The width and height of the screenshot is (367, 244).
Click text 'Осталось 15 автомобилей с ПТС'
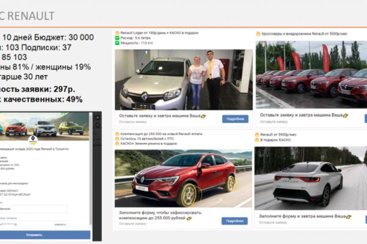coord(147,138)
